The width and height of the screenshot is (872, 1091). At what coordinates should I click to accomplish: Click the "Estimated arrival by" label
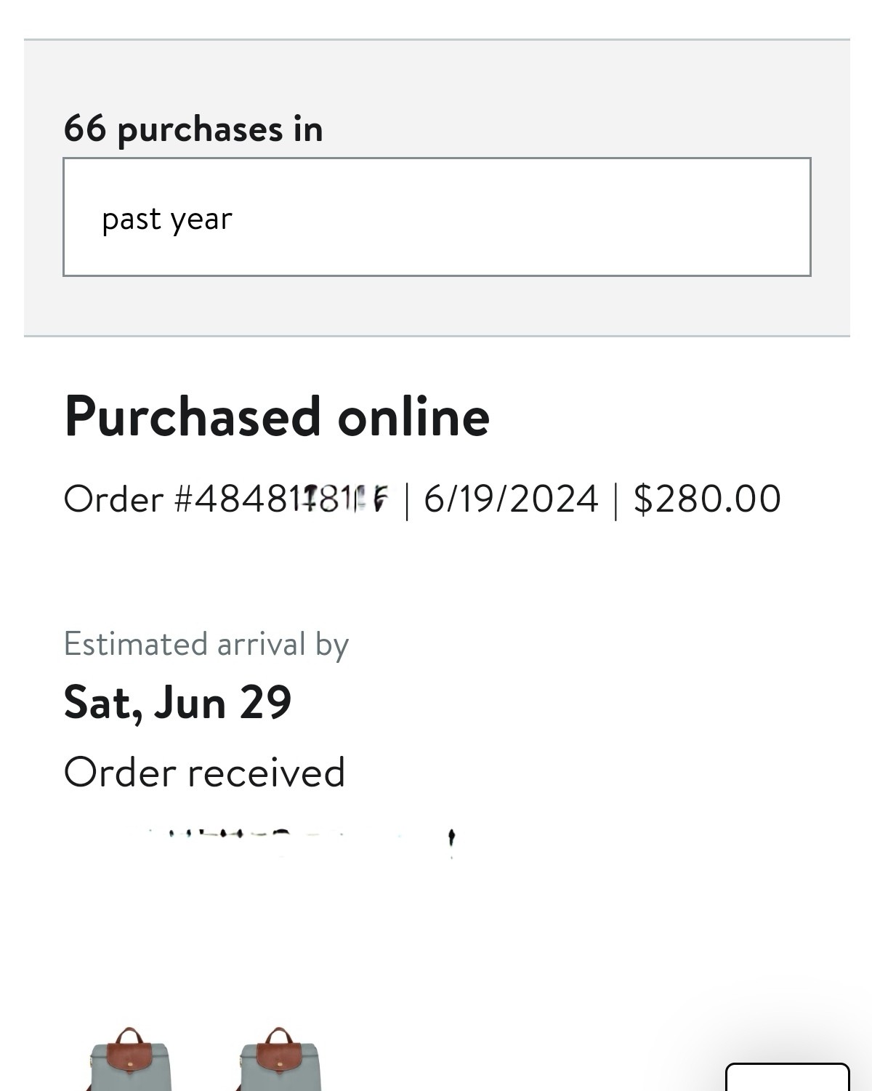(206, 645)
